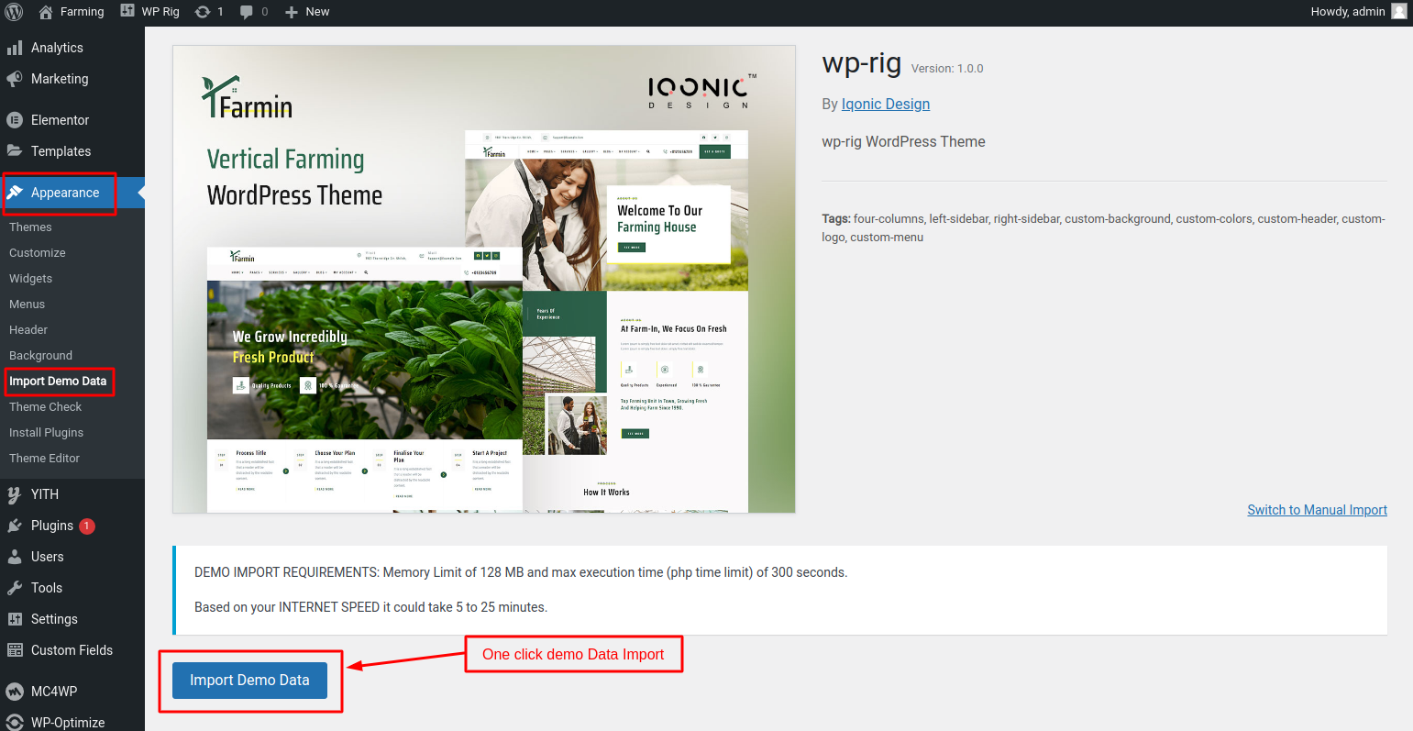This screenshot has height=731, width=1413.
Task: Click the Appearance paintbrush icon
Action: (15, 193)
